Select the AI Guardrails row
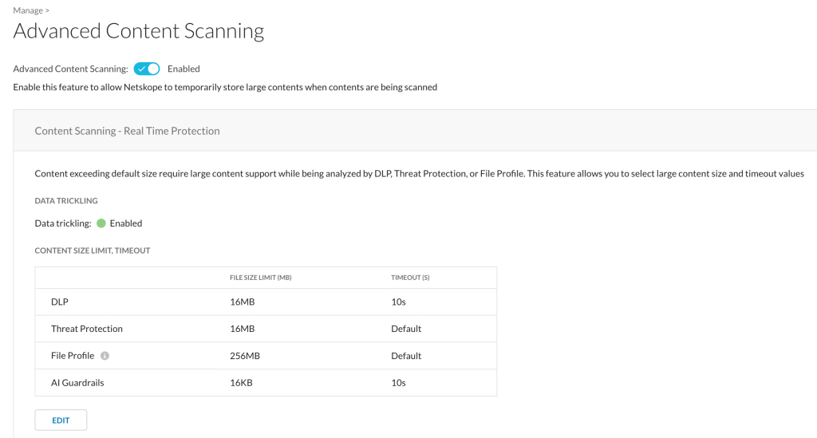The height and width of the screenshot is (438, 817). tap(266, 383)
